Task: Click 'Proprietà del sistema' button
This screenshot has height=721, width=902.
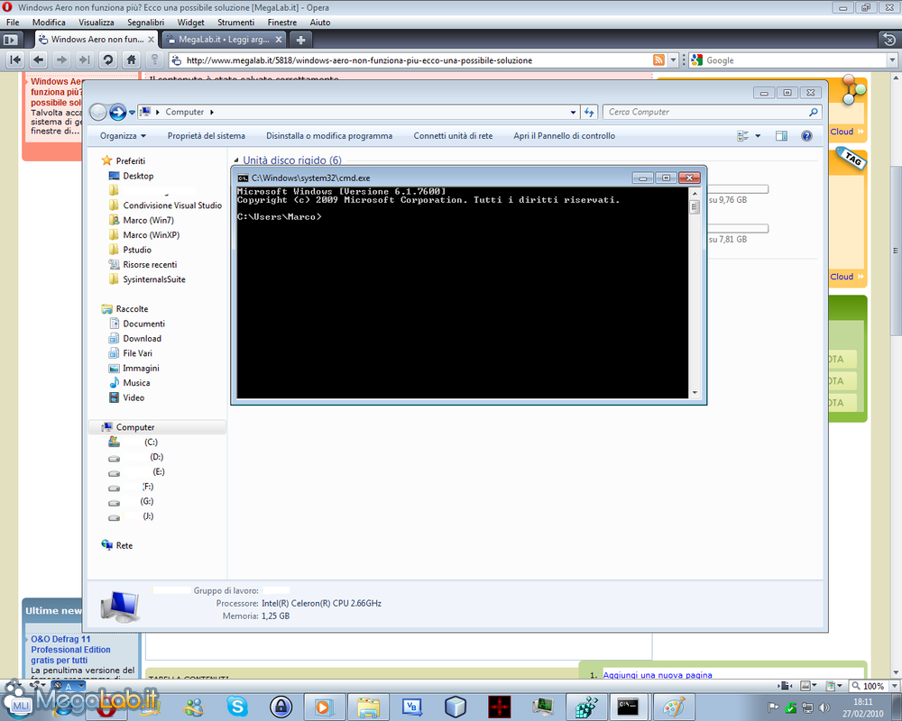Action: point(206,136)
